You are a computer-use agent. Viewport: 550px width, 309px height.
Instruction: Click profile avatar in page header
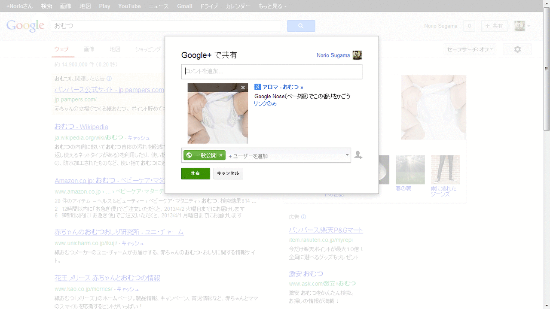519,26
